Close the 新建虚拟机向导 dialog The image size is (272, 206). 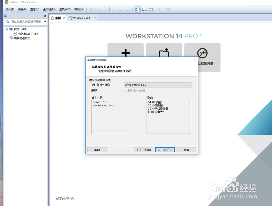coord(194,60)
